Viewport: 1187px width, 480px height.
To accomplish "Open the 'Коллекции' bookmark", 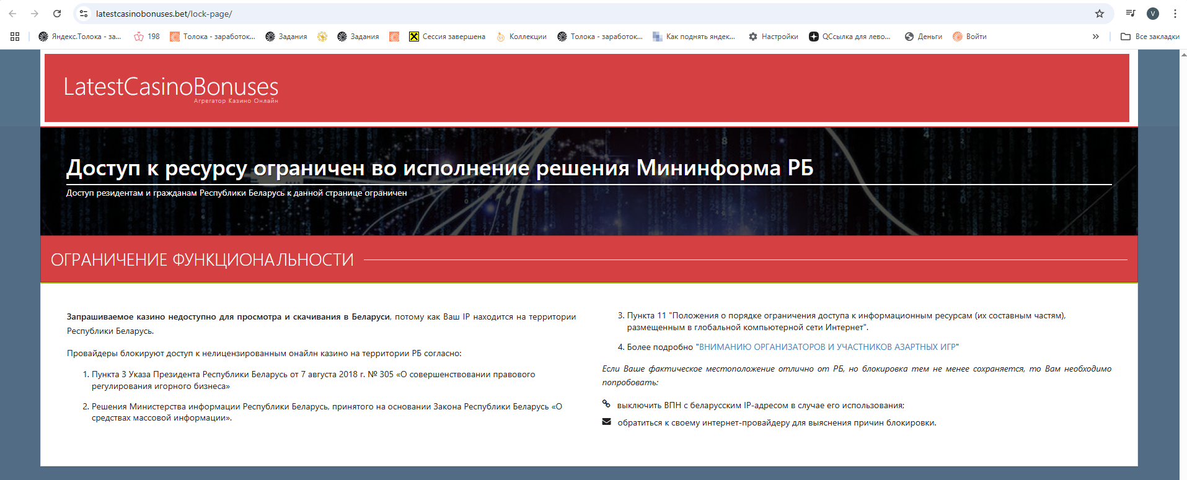I will point(521,37).
